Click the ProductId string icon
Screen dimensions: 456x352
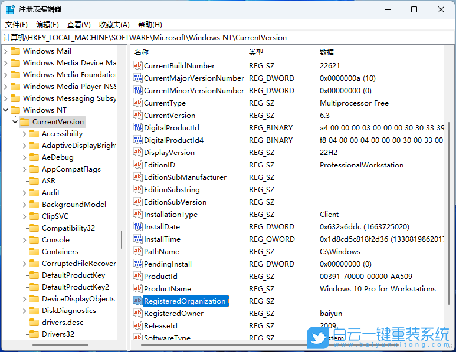tap(138, 276)
